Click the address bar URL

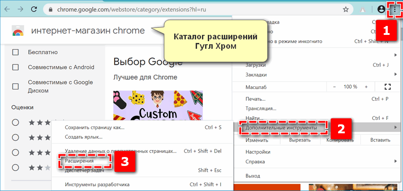132,10
